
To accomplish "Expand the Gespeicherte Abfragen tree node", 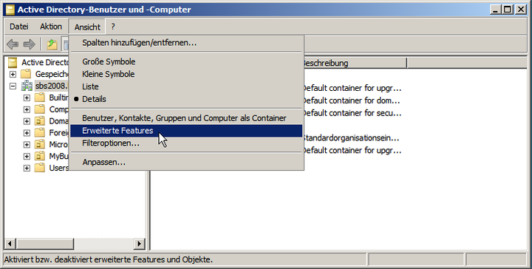I will tap(13, 74).
